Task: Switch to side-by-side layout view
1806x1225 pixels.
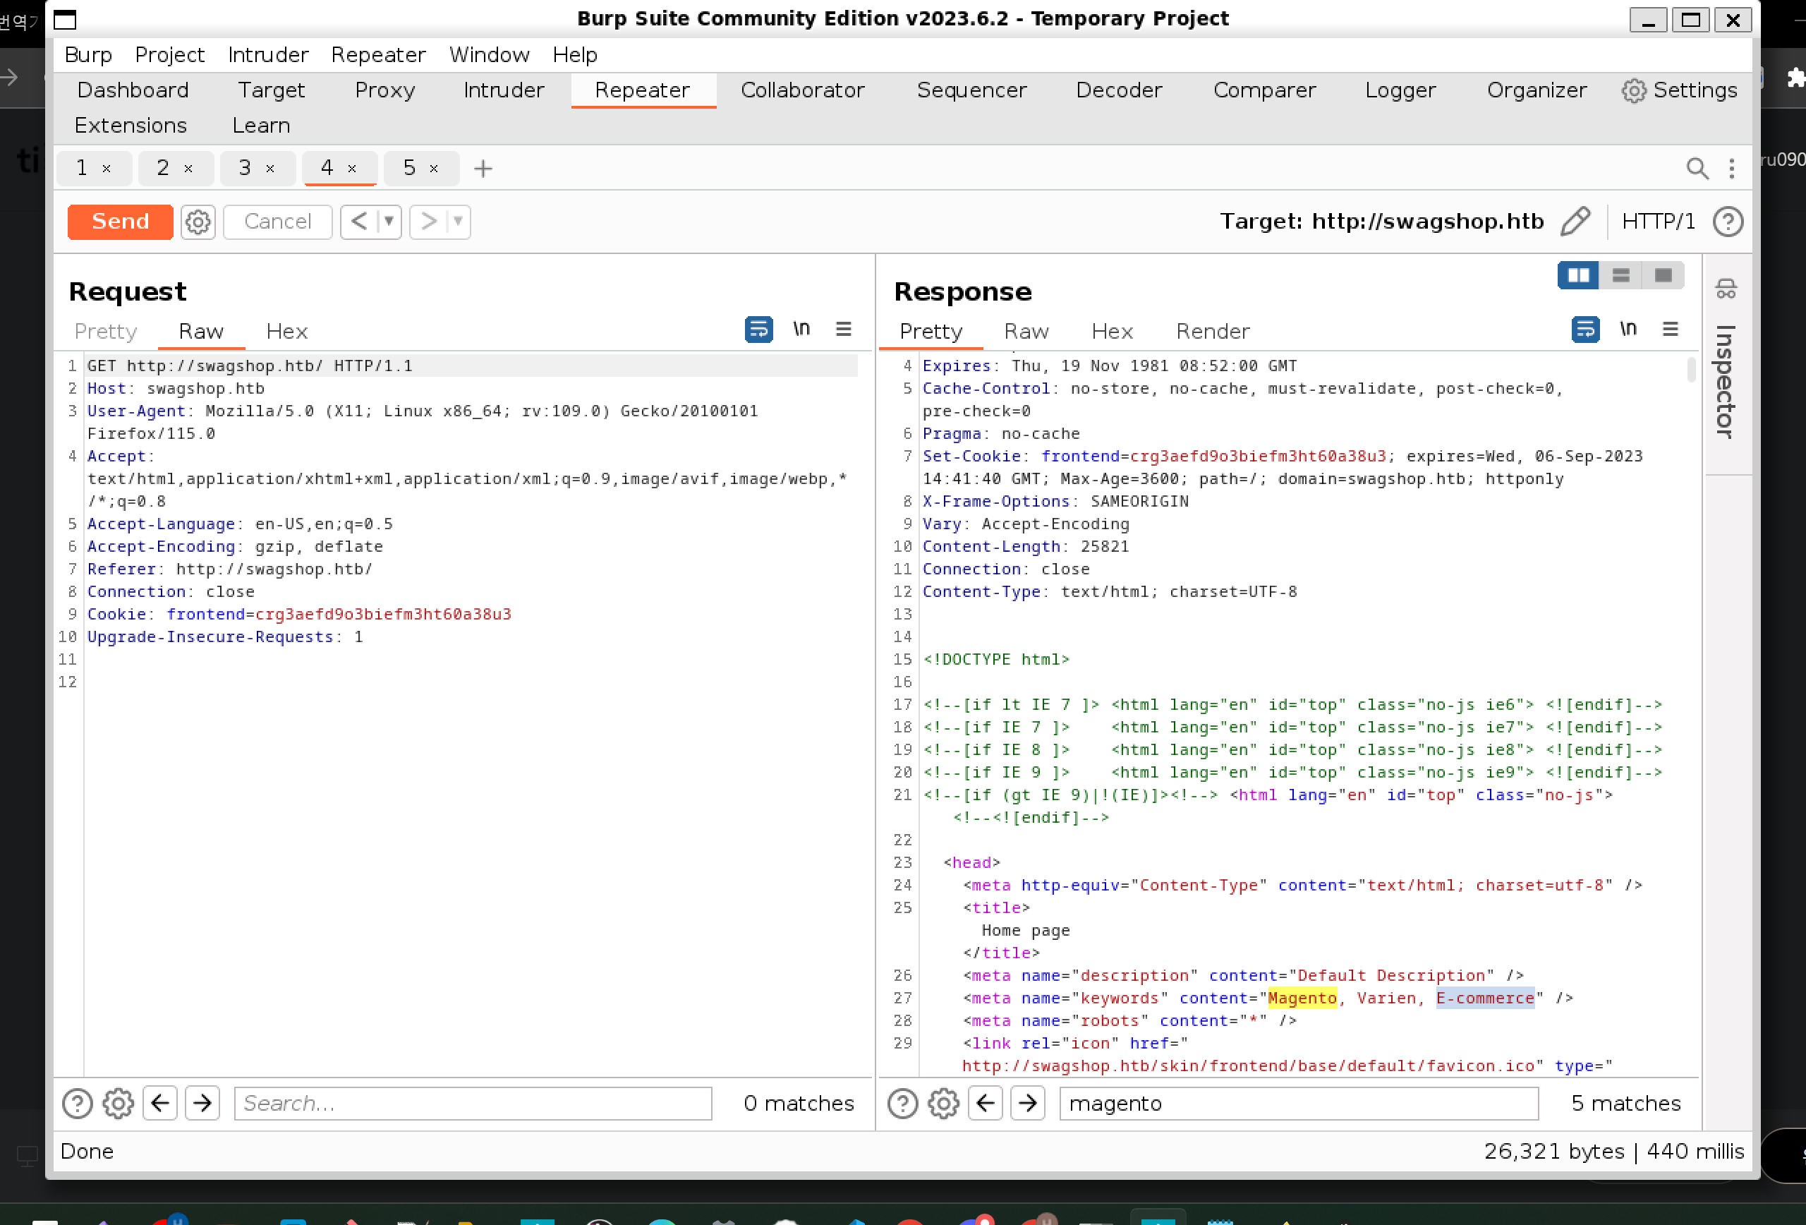Action: pos(1577,275)
